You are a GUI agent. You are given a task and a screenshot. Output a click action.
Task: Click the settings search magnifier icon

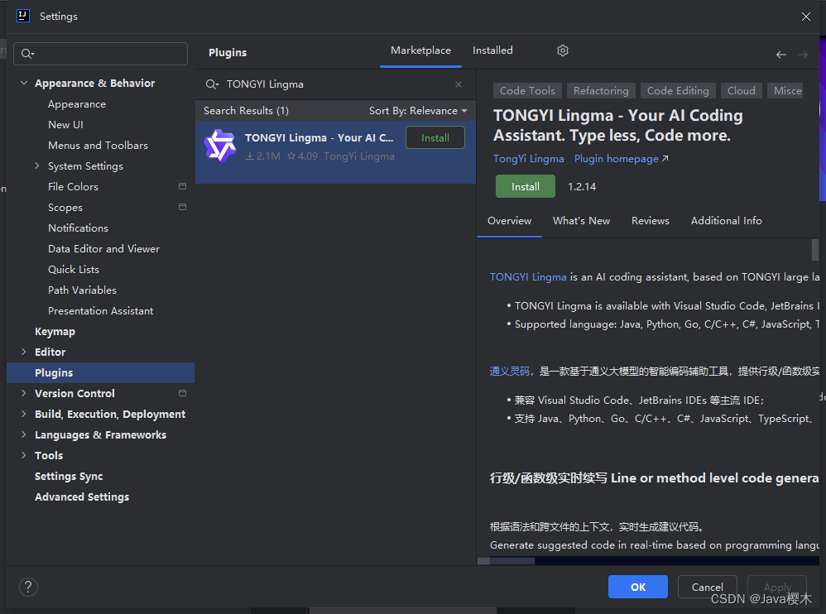[x=27, y=54]
